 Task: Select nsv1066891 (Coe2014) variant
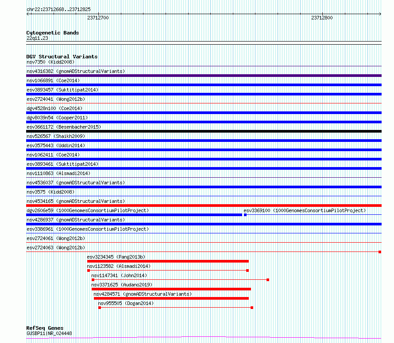[x=53, y=80]
